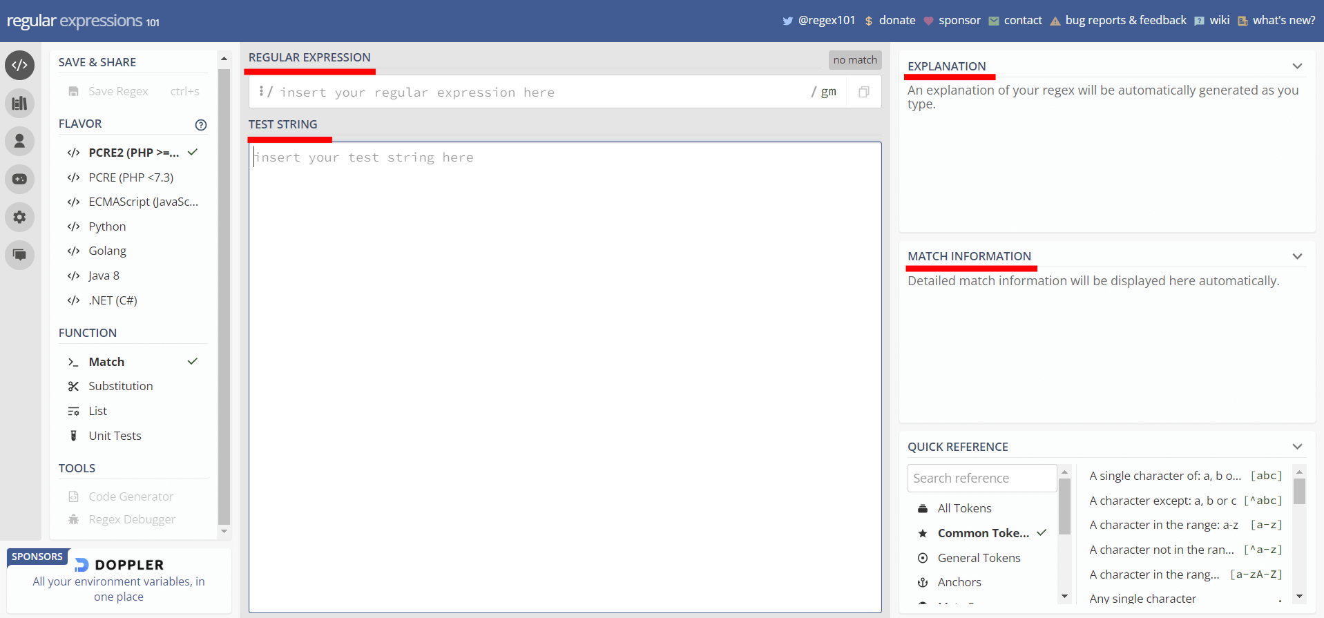Select the Substitution function label
The width and height of the screenshot is (1324, 618).
coord(121,386)
